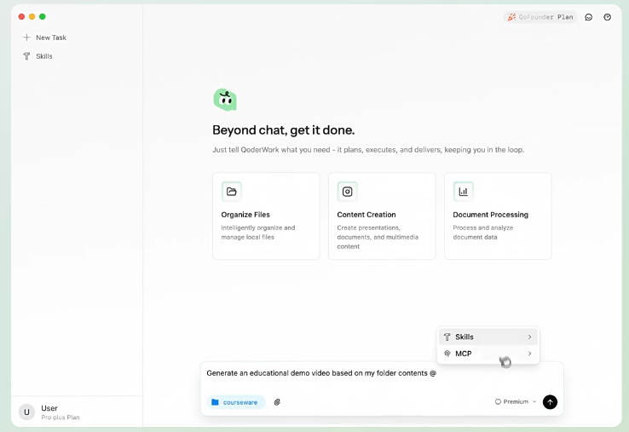Image resolution: width=629 pixels, height=432 pixels.
Task: Click the green QoderWork mascot logo
Action: 225,100
